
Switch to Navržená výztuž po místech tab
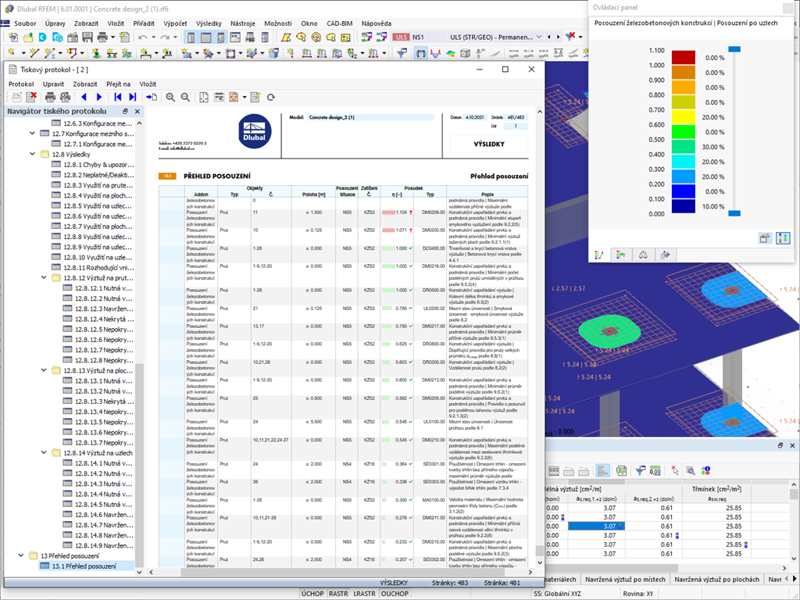point(625,580)
